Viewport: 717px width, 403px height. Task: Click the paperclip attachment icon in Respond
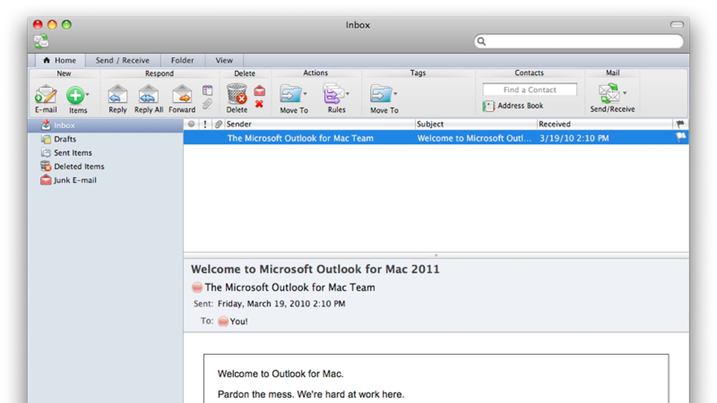208,104
